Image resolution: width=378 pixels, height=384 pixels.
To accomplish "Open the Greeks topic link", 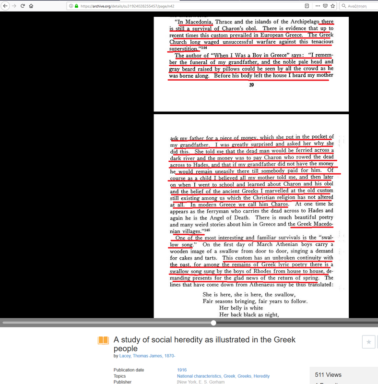I will (244, 376).
